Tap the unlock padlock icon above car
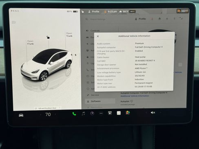The image size is (199, 149). pyautogui.click(x=48, y=37)
